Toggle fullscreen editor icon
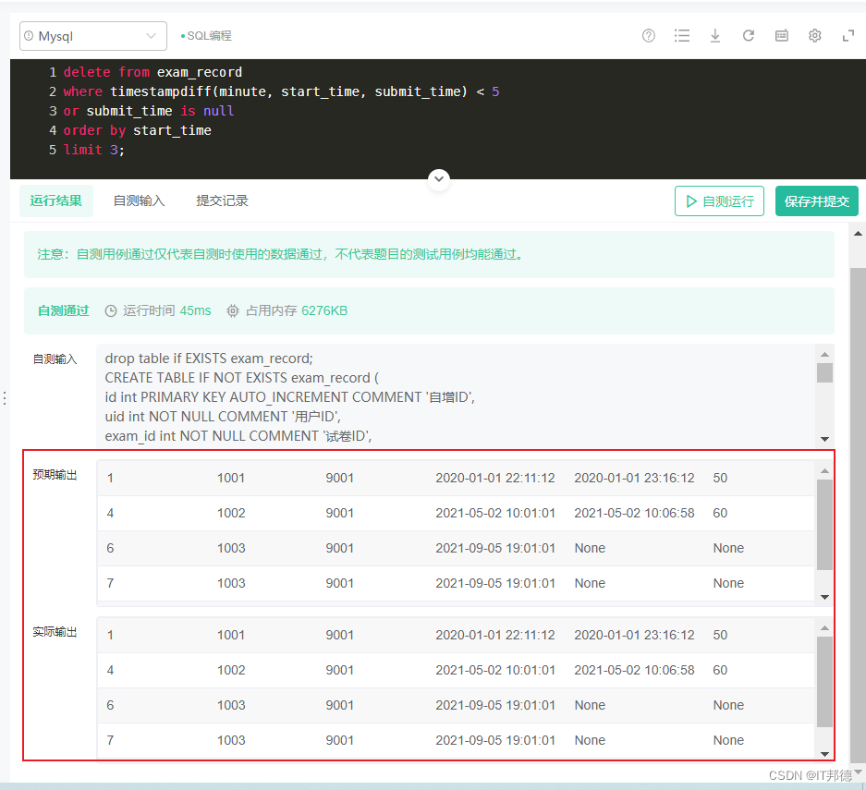The image size is (866, 790). tap(848, 36)
